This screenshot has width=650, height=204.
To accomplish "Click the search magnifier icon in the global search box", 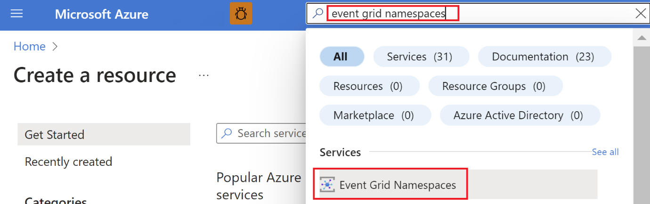I will click(318, 14).
